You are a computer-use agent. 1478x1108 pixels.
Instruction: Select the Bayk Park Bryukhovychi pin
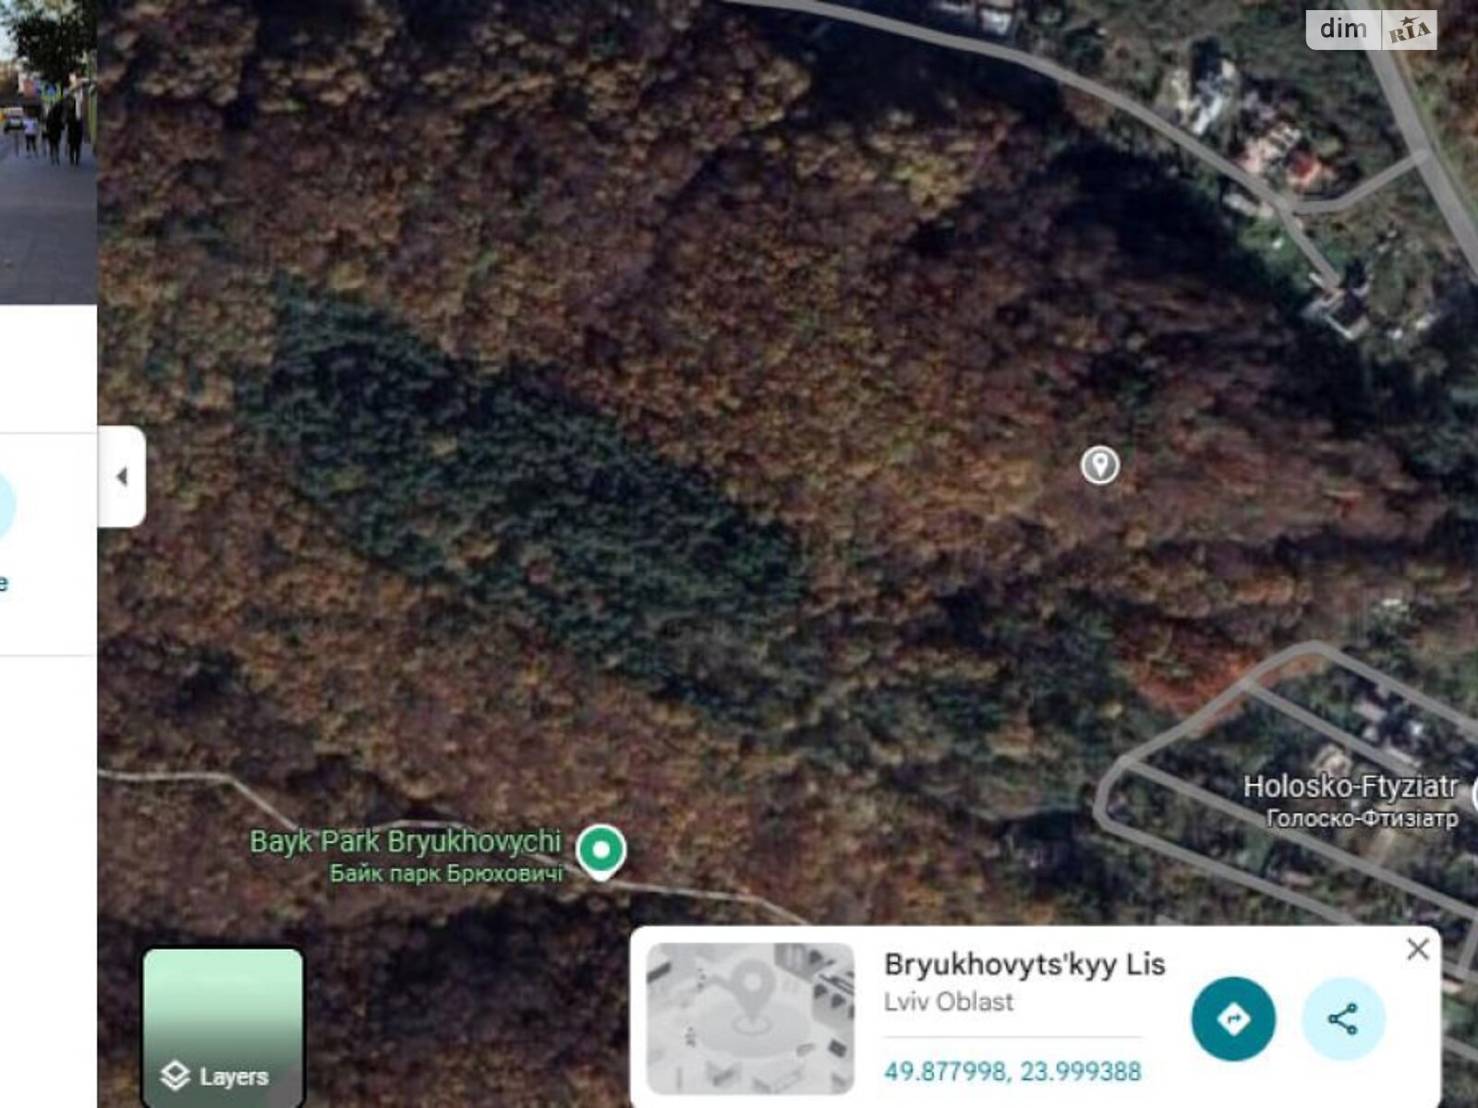coord(600,851)
